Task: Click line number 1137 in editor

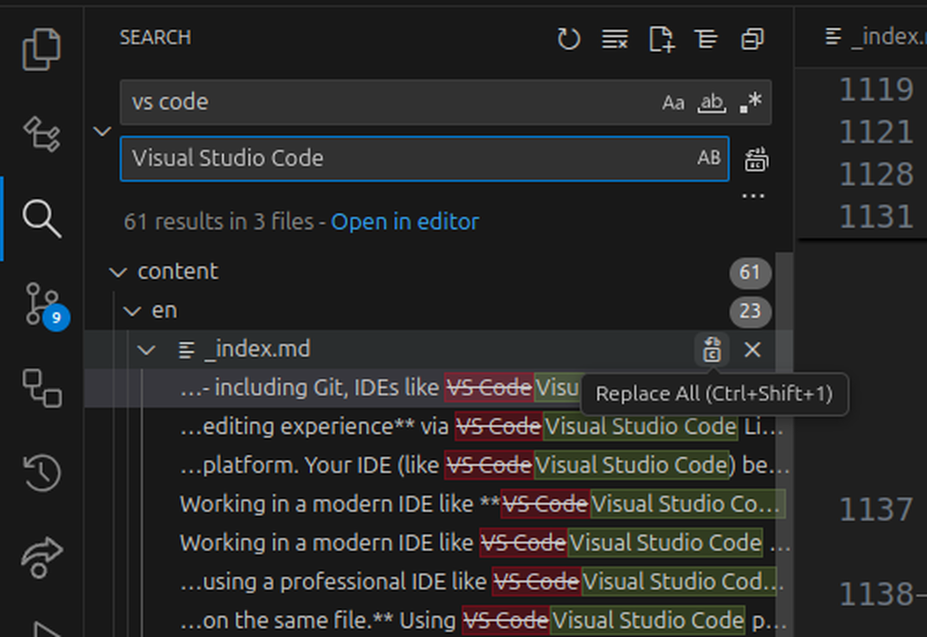Action: coord(876,510)
